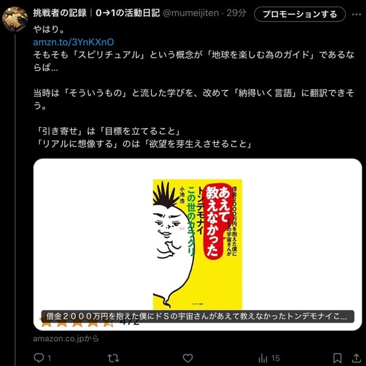
Task: Click the tweet text starting with そもそも
Action: (194, 61)
